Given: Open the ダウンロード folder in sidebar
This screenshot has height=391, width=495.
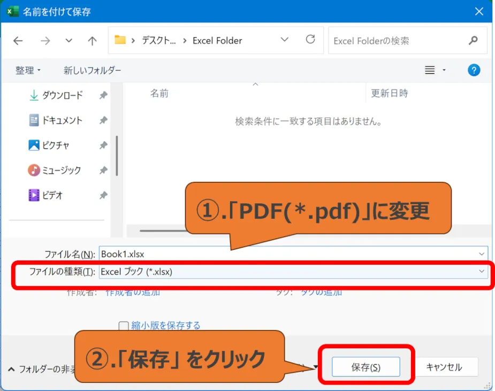Looking at the screenshot, I should click(62, 95).
